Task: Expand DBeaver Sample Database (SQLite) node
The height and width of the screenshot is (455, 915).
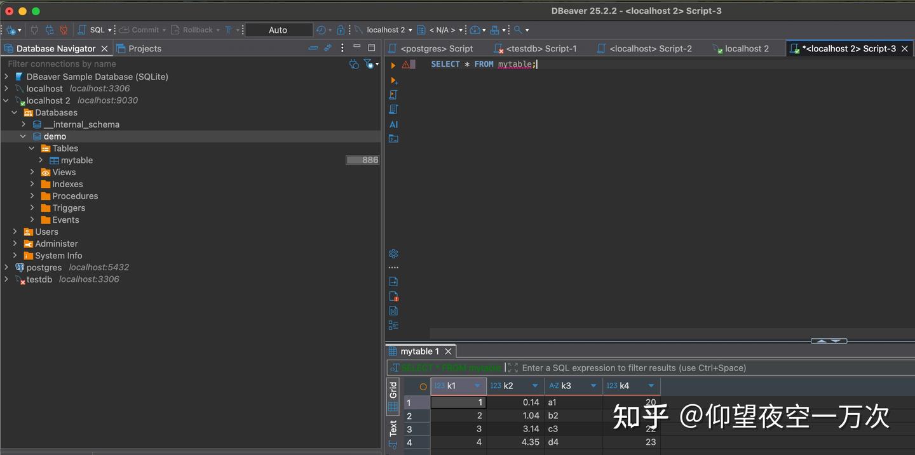Action: point(6,77)
